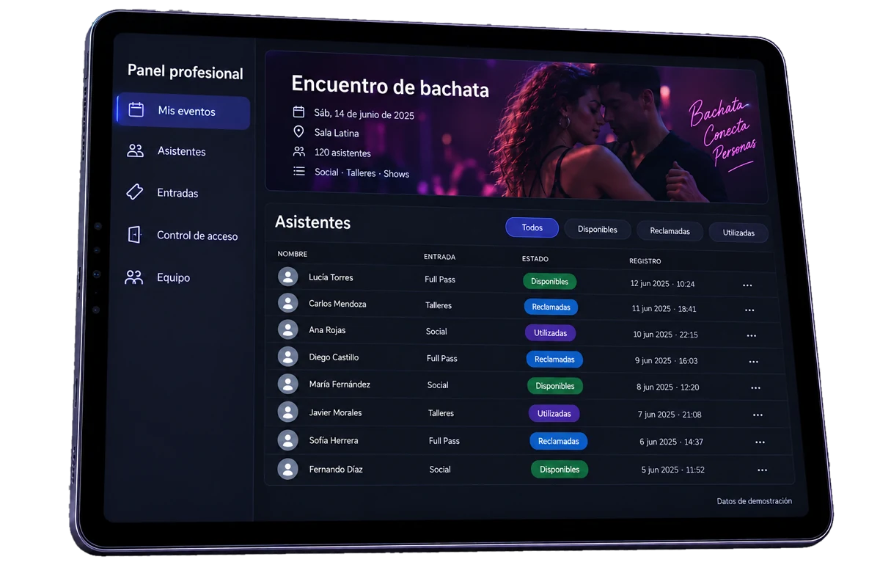Click list icon beside Social · Talleres · Shows
This screenshot has width=880, height=587.
pyautogui.click(x=299, y=171)
